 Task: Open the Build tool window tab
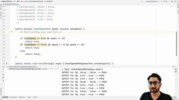[x=29, y=97]
